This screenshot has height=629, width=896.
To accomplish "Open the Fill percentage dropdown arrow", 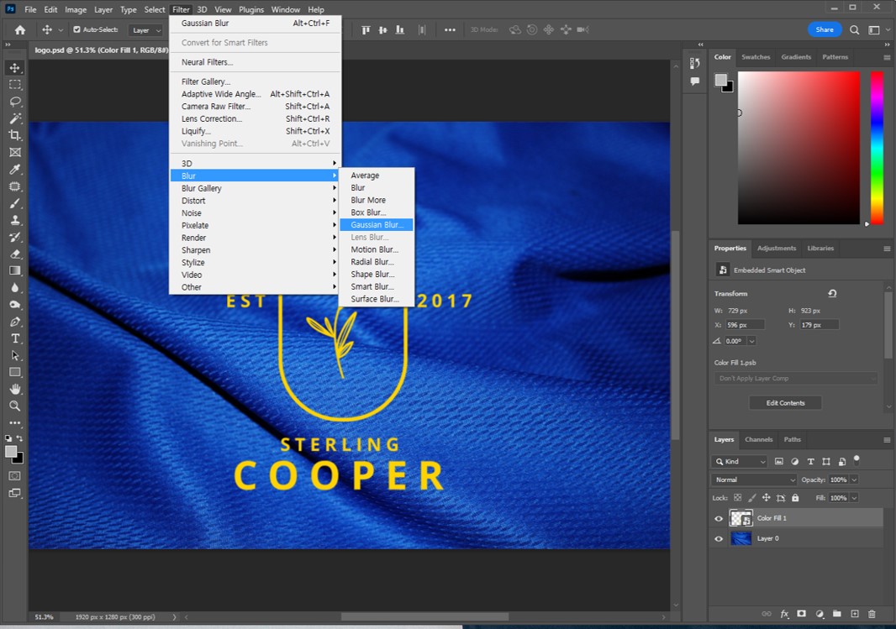I will coord(854,498).
